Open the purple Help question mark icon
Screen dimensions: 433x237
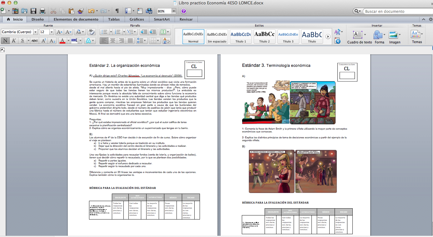pos(184,11)
